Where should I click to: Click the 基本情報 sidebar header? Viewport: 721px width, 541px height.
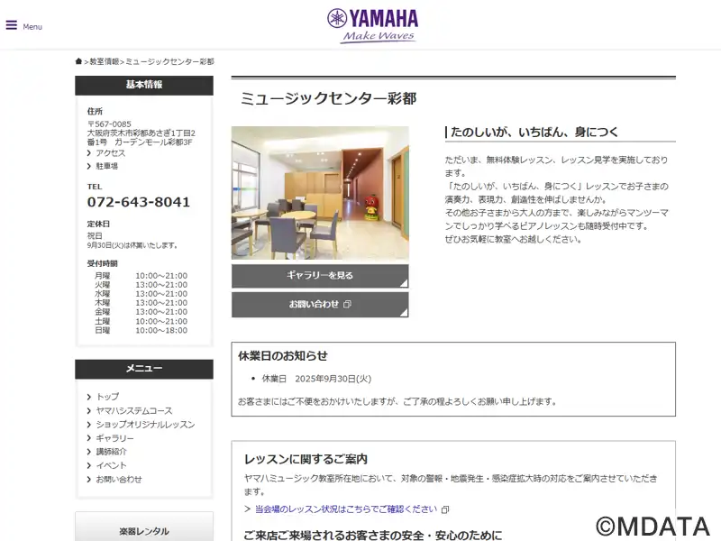point(144,85)
